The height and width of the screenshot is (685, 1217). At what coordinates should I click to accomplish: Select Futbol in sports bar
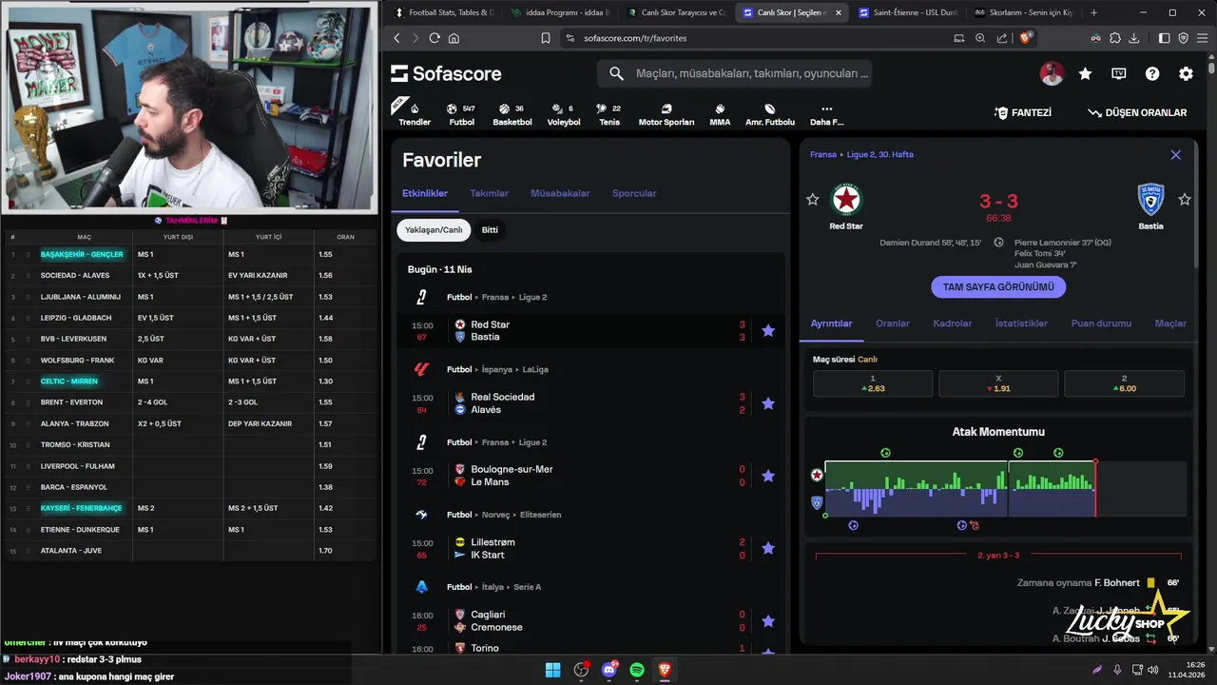(462, 115)
